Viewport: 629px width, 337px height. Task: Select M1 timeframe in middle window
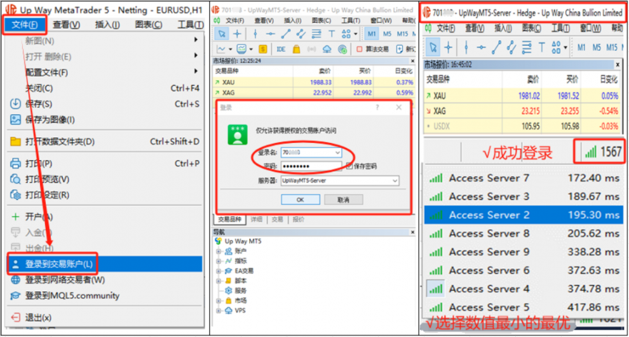(x=372, y=34)
